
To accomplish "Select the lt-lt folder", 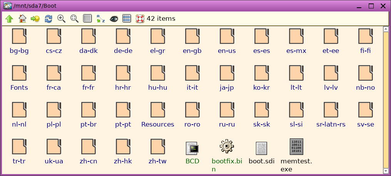I will tap(296, 78).
